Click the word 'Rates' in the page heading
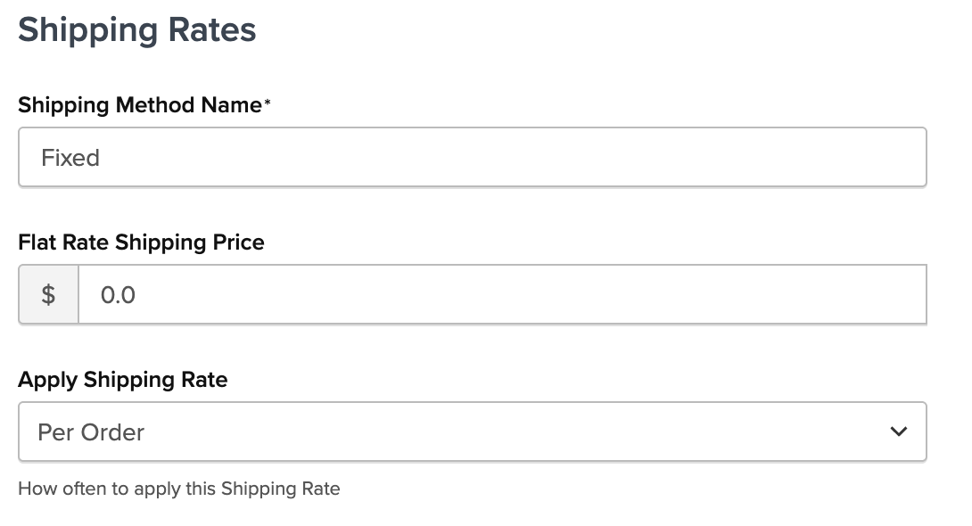The image size is (972, 526). pos(213,29)
